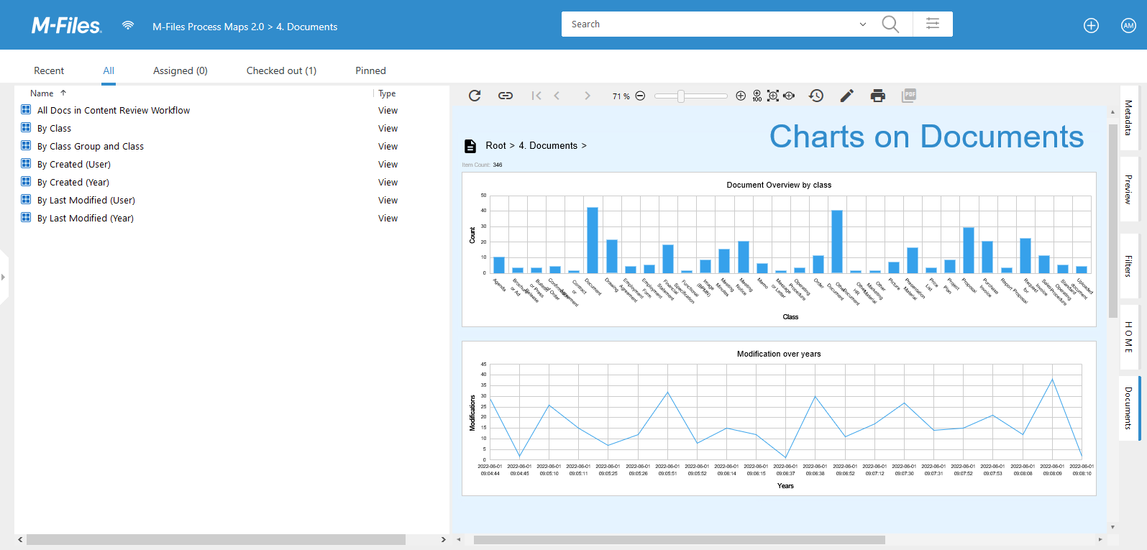Click the copy link icon
The image size is (1147, 550).
506,96
